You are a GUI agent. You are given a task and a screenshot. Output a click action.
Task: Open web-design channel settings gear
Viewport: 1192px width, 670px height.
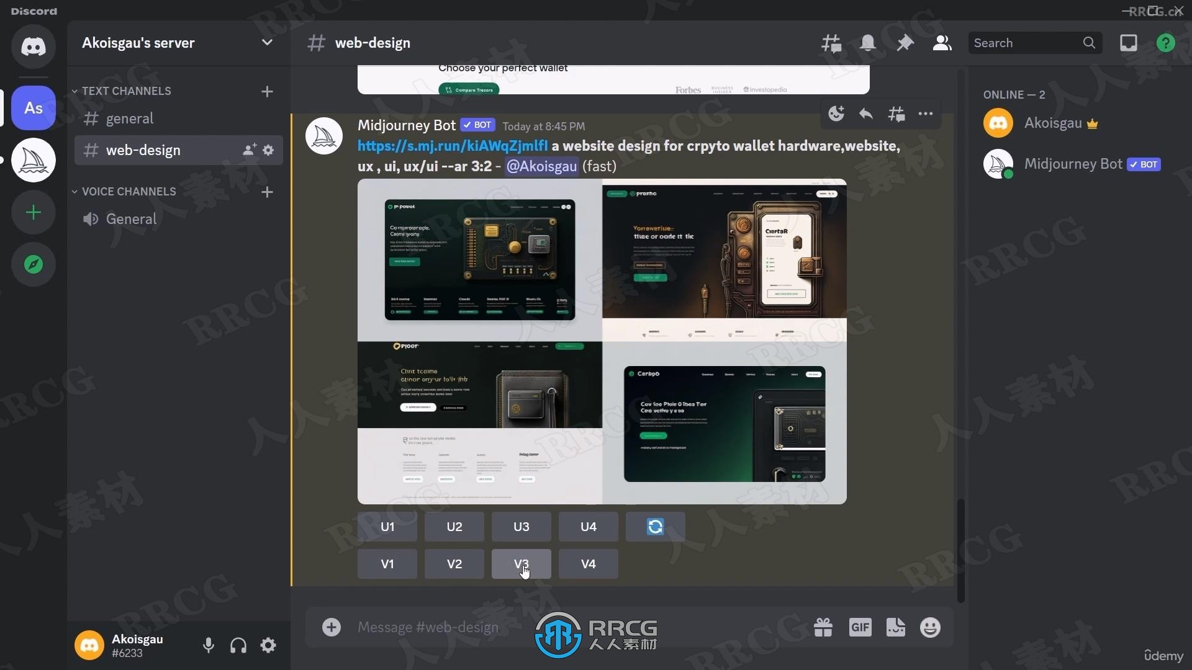point(268,150)
